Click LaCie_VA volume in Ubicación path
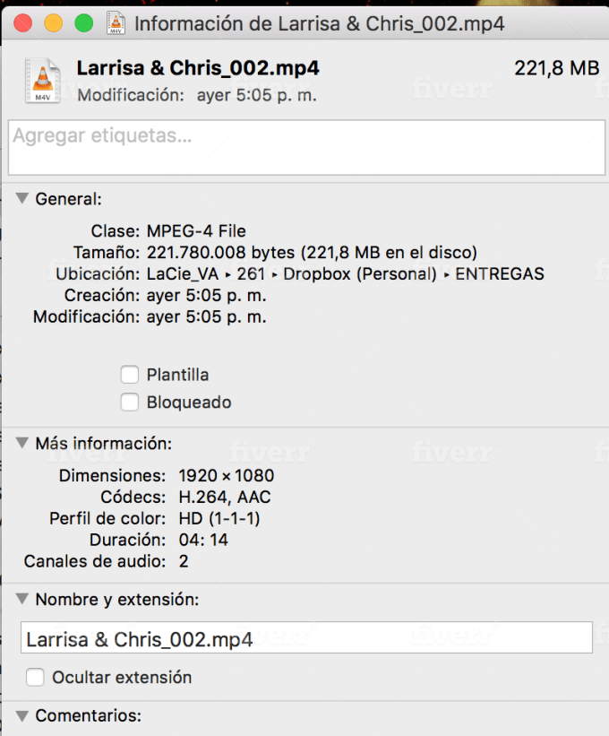609x736 pixels. pyautogui.click(x=183, y=274)
